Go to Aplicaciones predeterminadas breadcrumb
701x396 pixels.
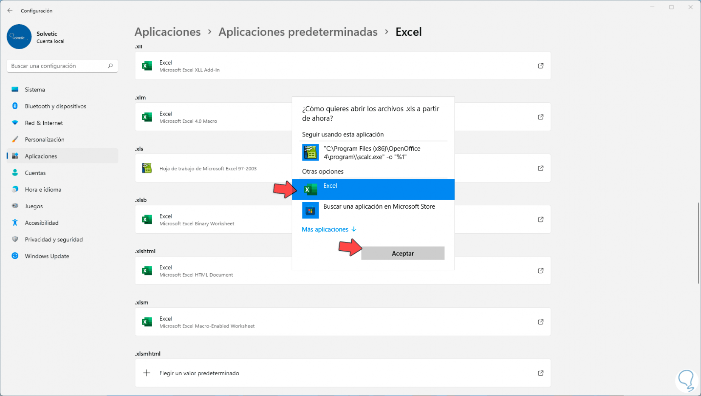point(298,32)
